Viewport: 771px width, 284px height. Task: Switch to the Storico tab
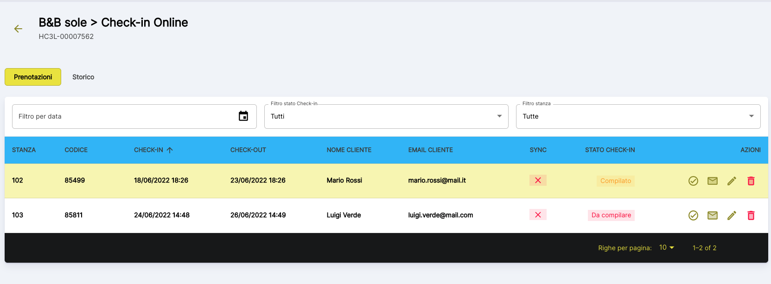(x=83, y=77)
